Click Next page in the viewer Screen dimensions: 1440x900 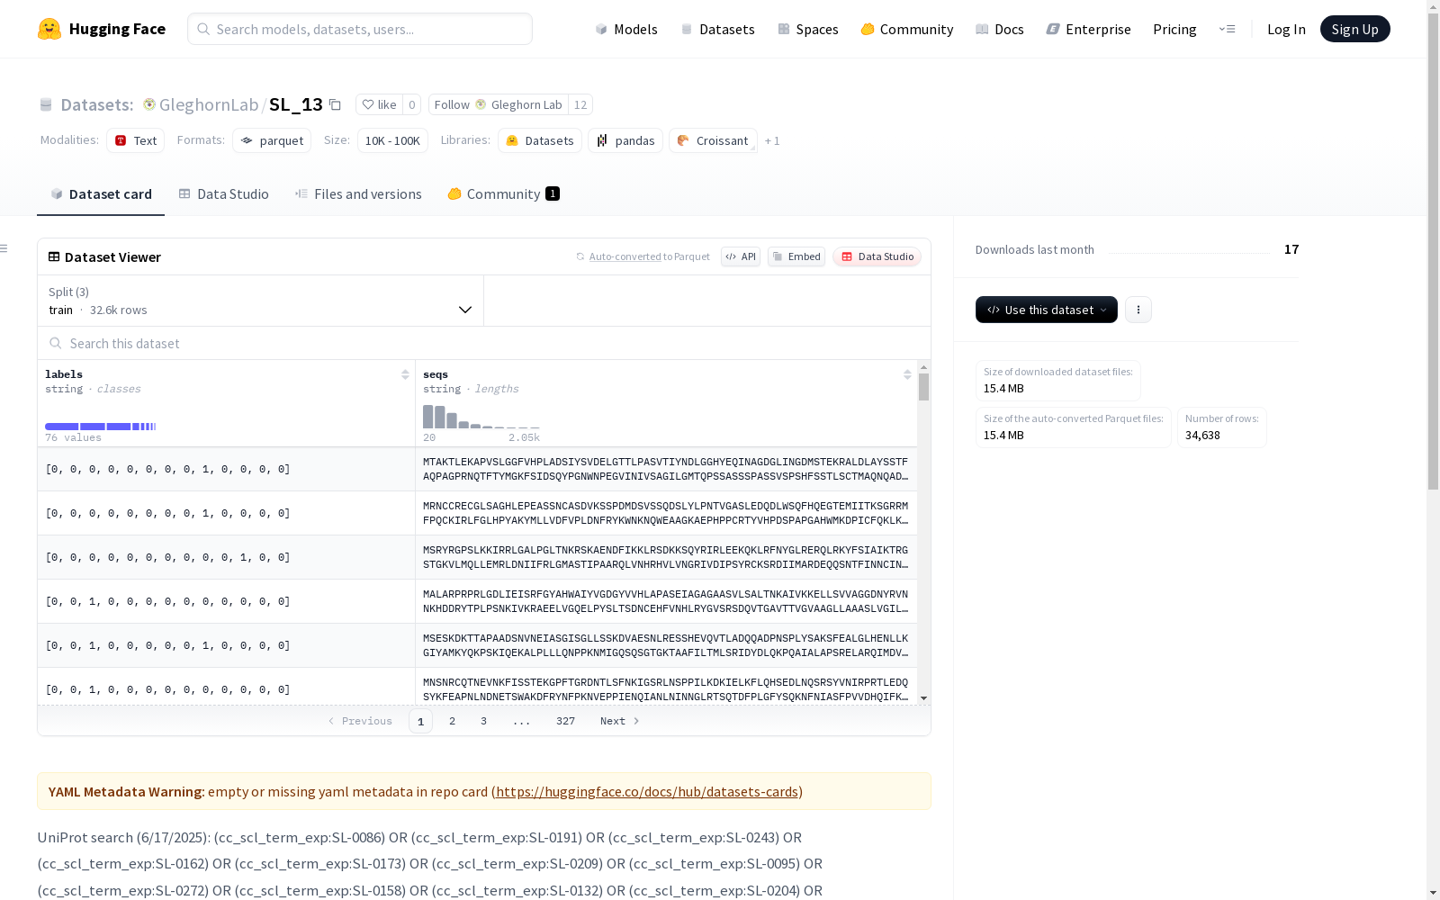620,721
